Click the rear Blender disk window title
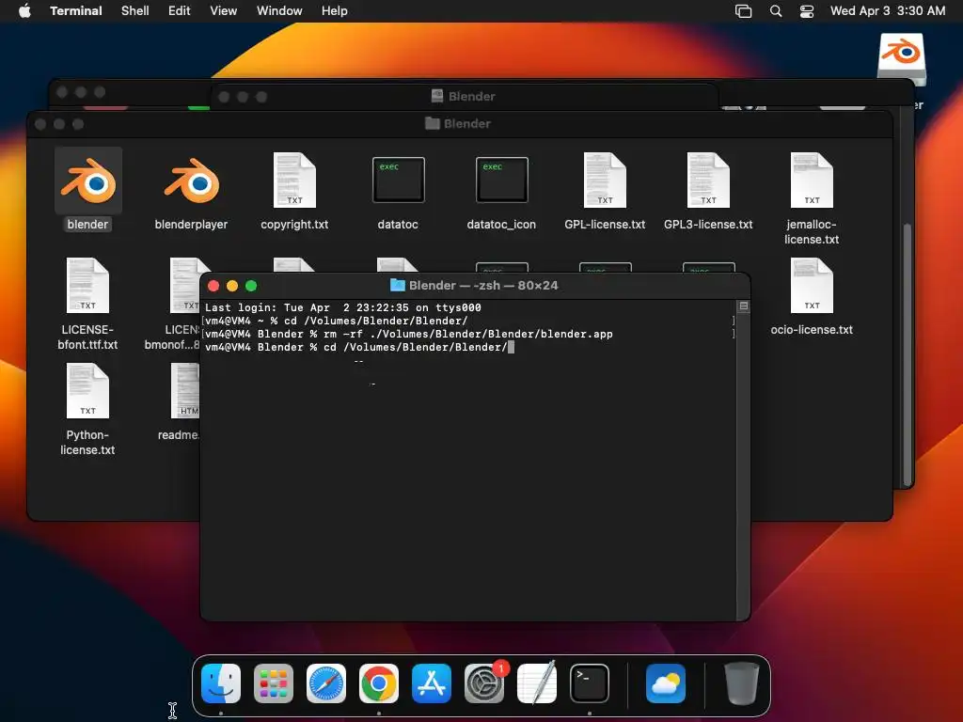This screenshot has height=722, width=963. click(464, 97)
